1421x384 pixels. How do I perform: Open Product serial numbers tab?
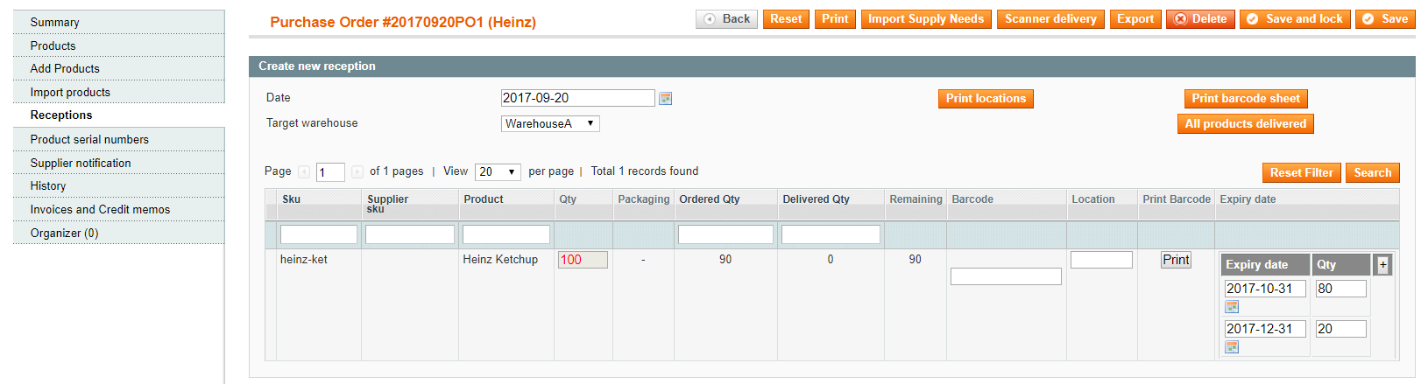(119, 139)
